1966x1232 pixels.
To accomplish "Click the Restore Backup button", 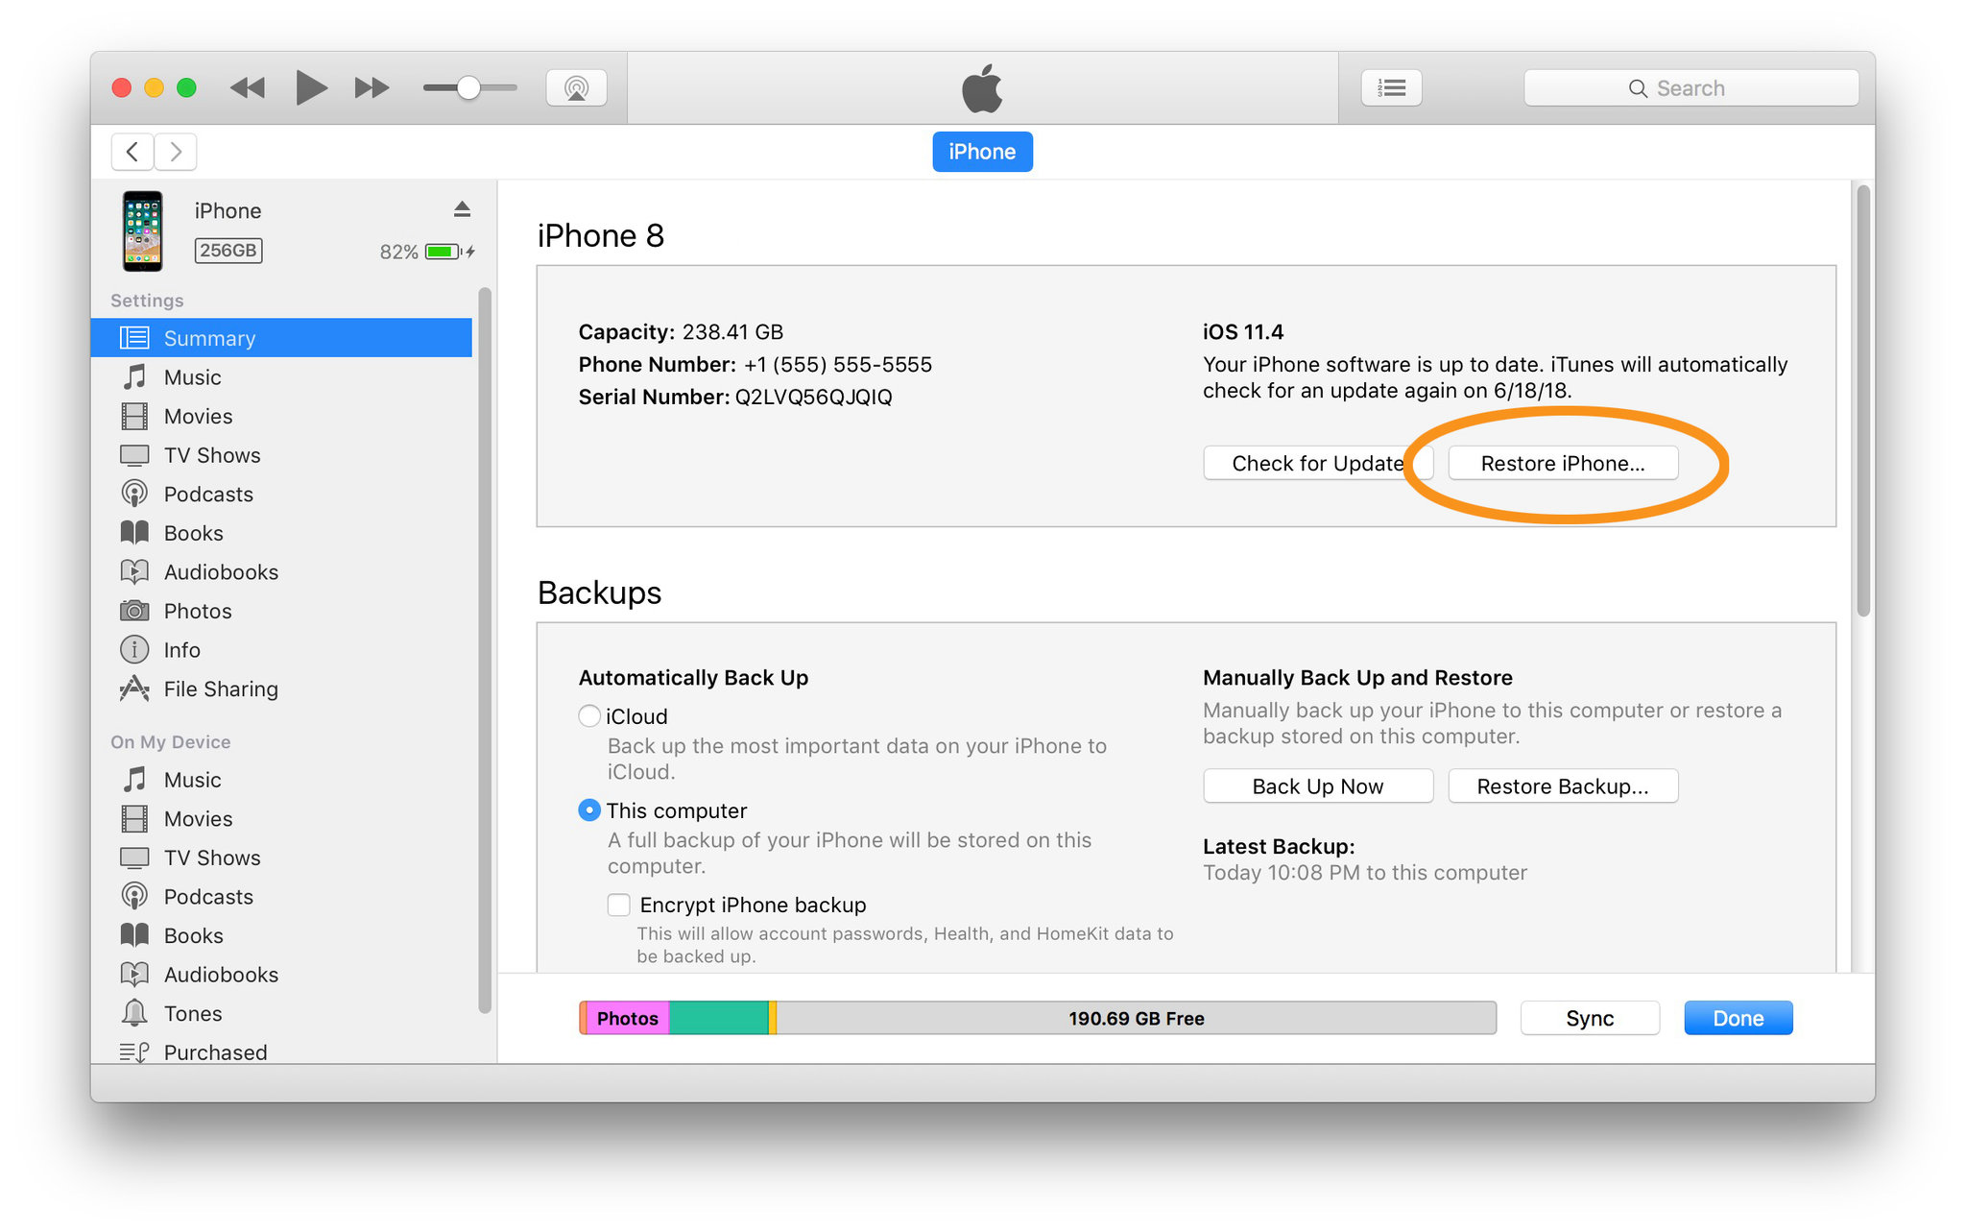I will 1560,784.
